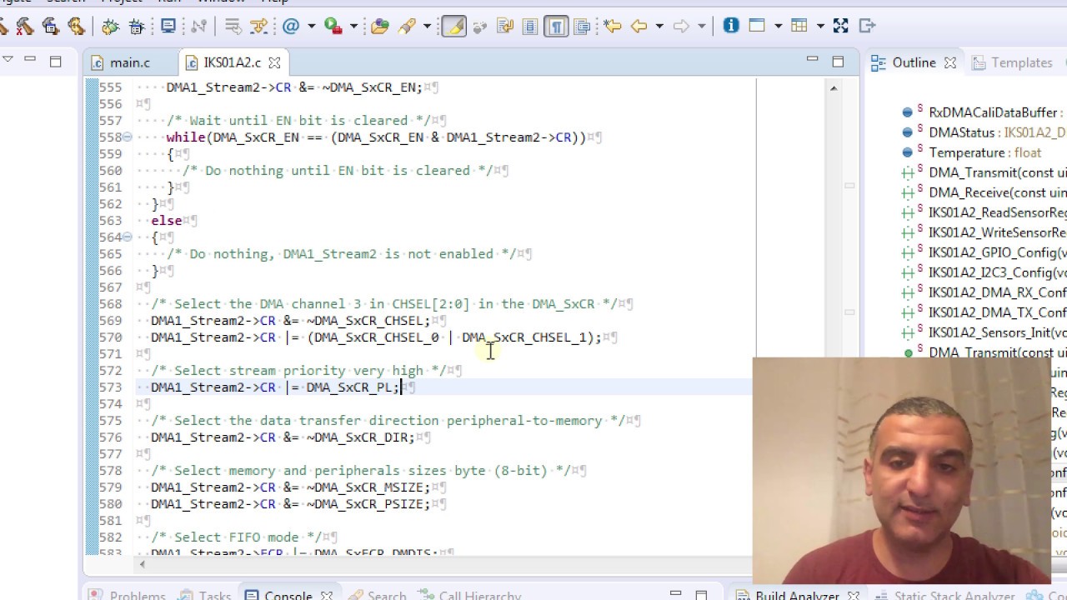
Task: Click the Debug bug icon in toolbar
Action: (110, 27)
